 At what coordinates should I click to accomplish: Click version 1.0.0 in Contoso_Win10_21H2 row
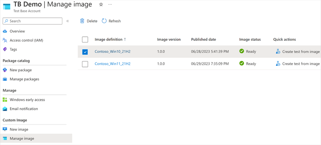point(161,52)
